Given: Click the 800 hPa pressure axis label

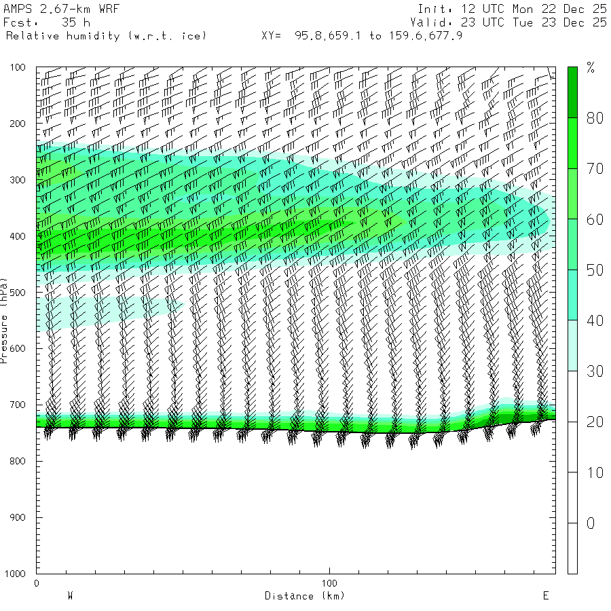Looking at the screenshot, I should click(18, 461).
